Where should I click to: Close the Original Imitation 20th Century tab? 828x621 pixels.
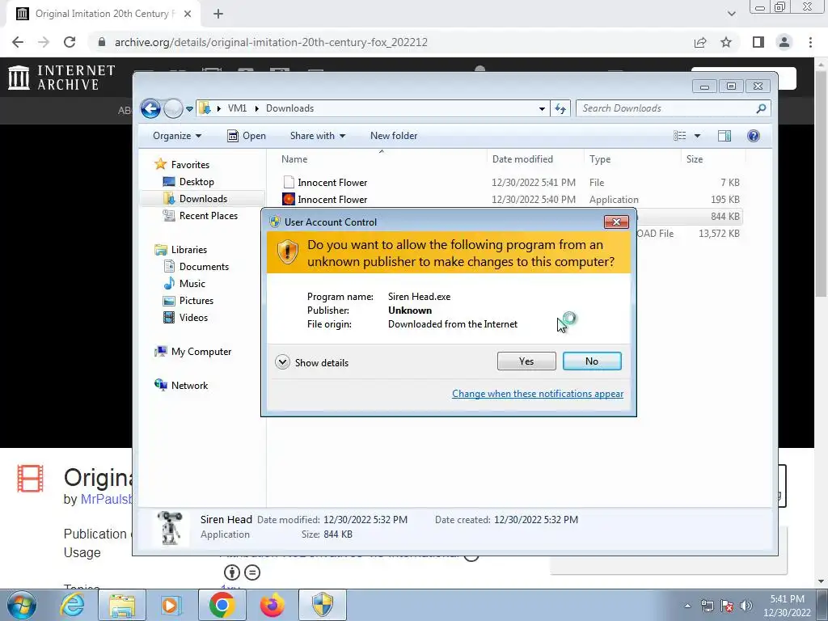(x=188, y=15)
